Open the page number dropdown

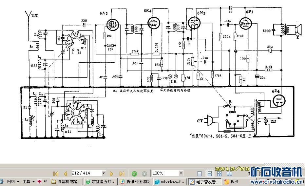click(104, 173)
